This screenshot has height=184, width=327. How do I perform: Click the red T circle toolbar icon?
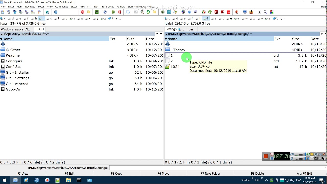coord(120,12)
